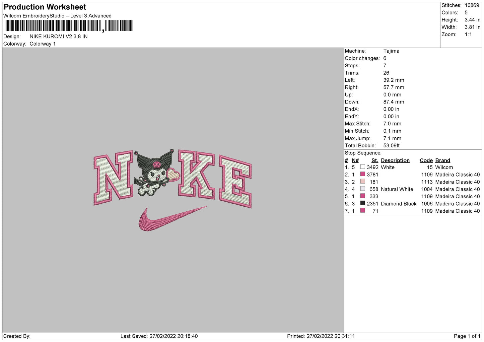Select the Color changes value 6
Image resolution: width=484 pixels, height=342 pixels.
click(385, 58)
